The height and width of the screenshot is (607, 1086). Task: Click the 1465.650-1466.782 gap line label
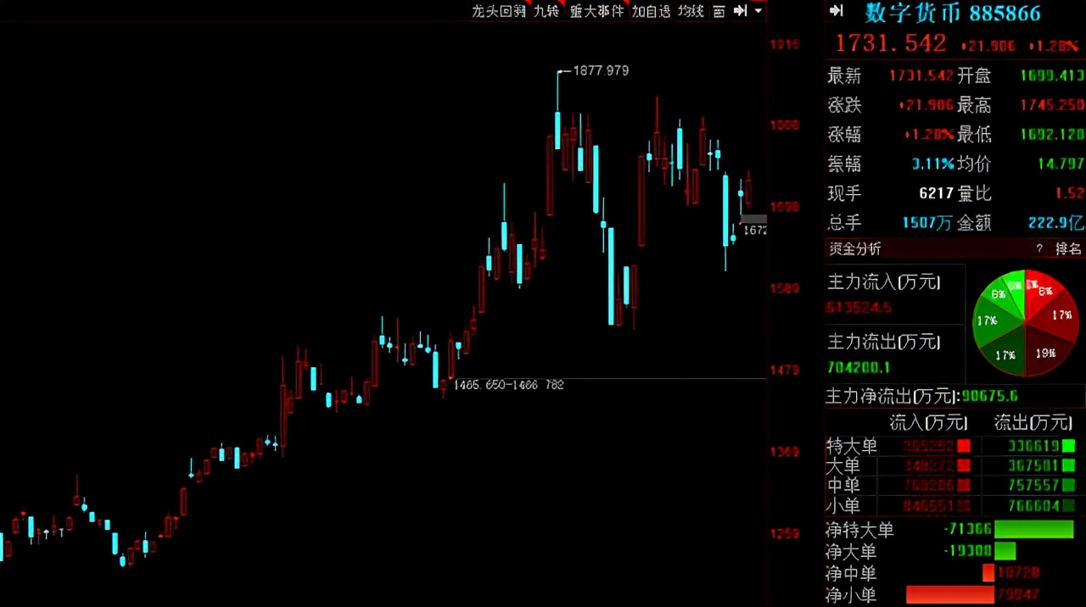coord(508,385)
